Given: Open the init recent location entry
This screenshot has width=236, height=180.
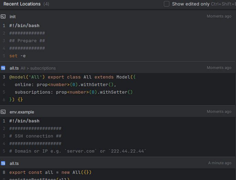Looking at the screenshot, I should [x=13, y=16].
